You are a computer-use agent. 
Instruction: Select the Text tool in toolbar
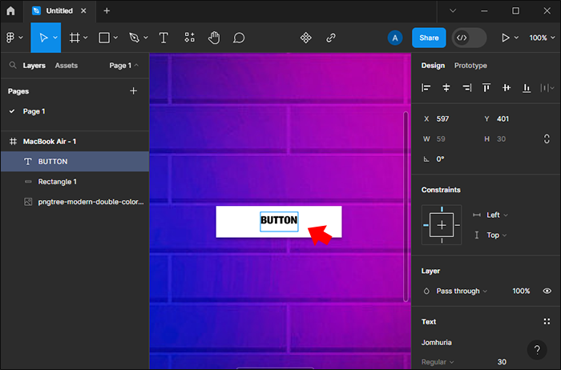[163, 38]
